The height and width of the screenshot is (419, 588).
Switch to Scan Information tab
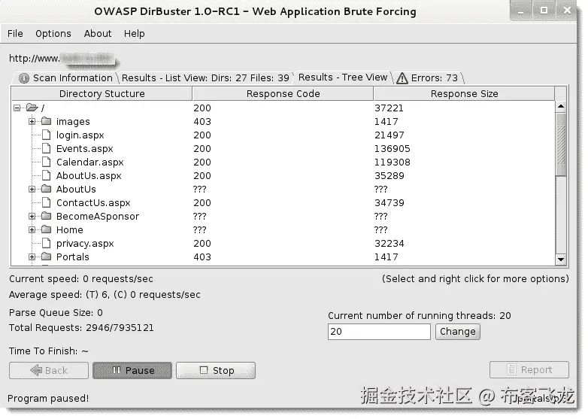click(x=66, y=78)
